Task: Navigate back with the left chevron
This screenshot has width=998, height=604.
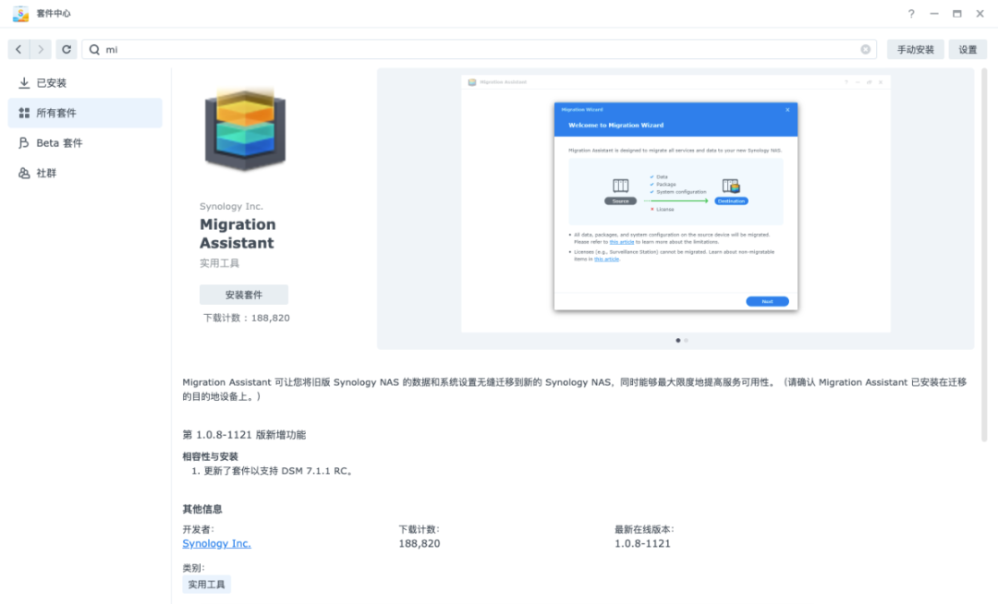Action: tap(19, 49)
